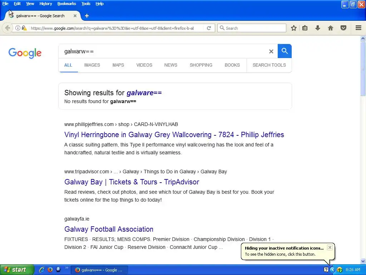Viewport: 366px width, 275px height.
Task: Click 'No results found for galwarw==' text
Action: (x=100, y=101)
